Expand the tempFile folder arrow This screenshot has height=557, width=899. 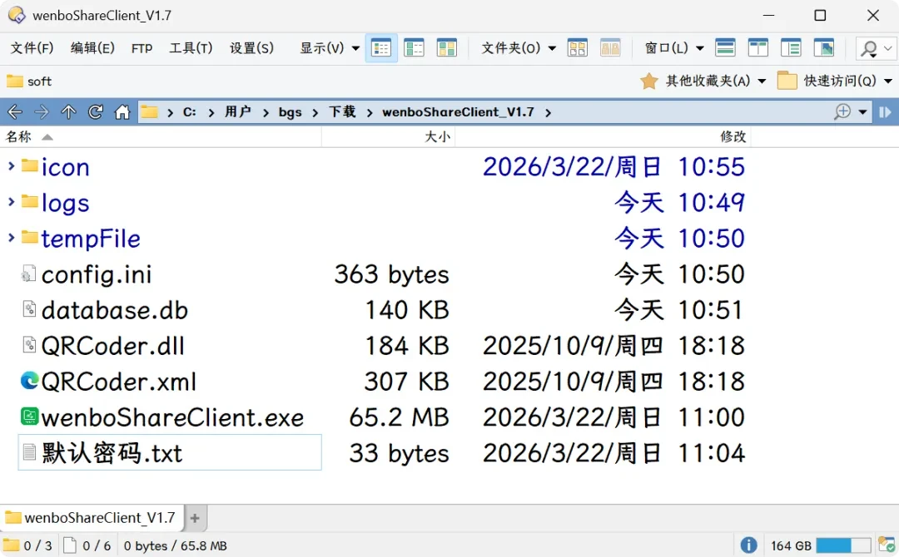(11, 238)
